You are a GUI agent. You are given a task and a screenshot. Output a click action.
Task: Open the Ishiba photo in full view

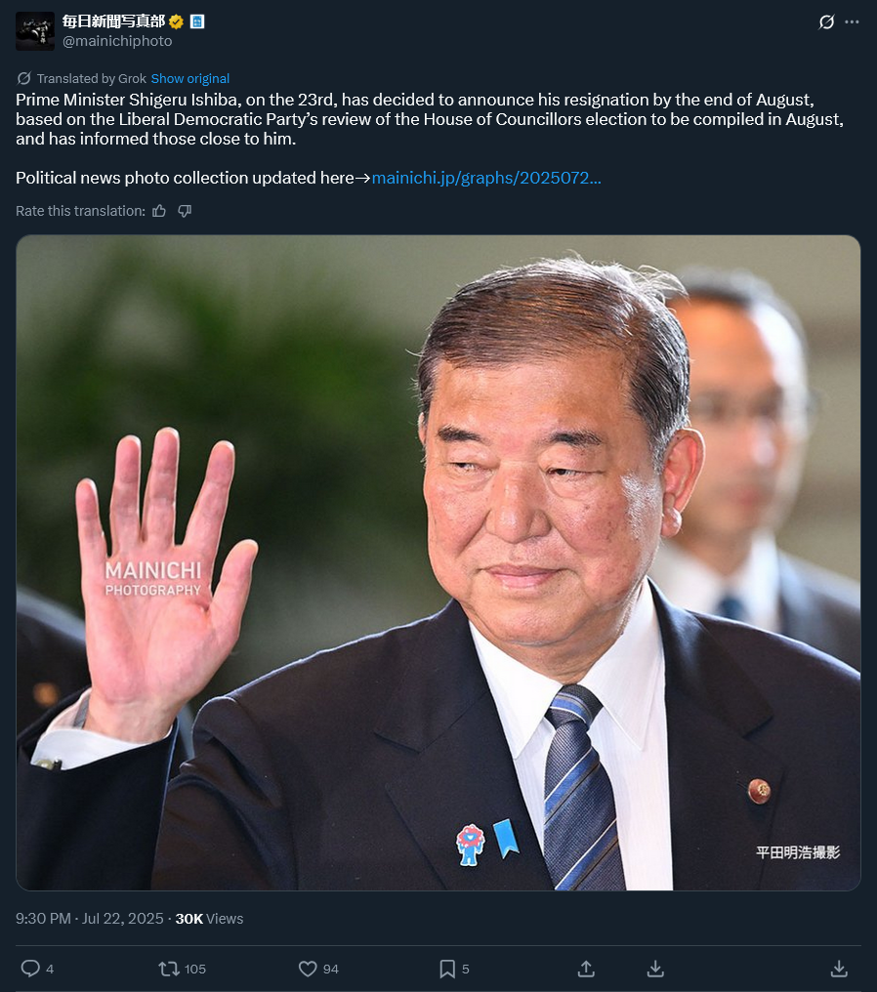point(438,562)
